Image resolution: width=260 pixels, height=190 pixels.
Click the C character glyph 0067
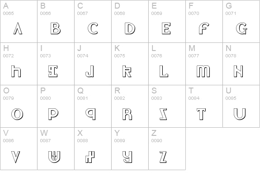93,28
